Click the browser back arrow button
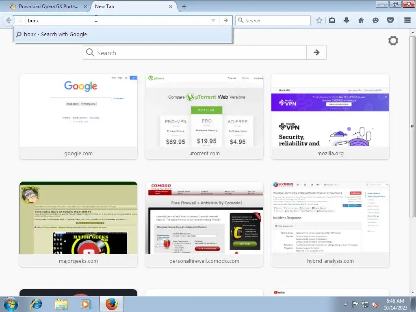The height and width of the screenshot is (312, 416). pos(8,20)
